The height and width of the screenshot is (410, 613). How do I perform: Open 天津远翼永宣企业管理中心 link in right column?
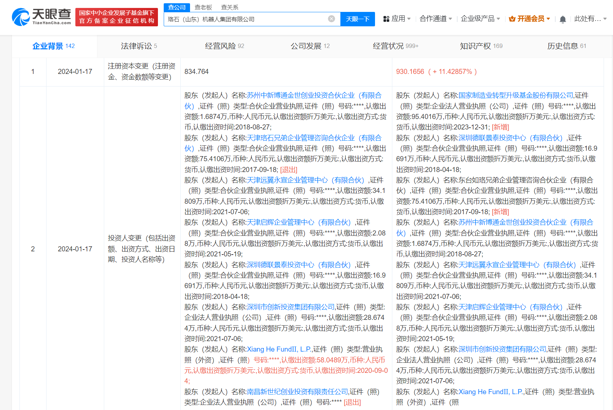517,265
